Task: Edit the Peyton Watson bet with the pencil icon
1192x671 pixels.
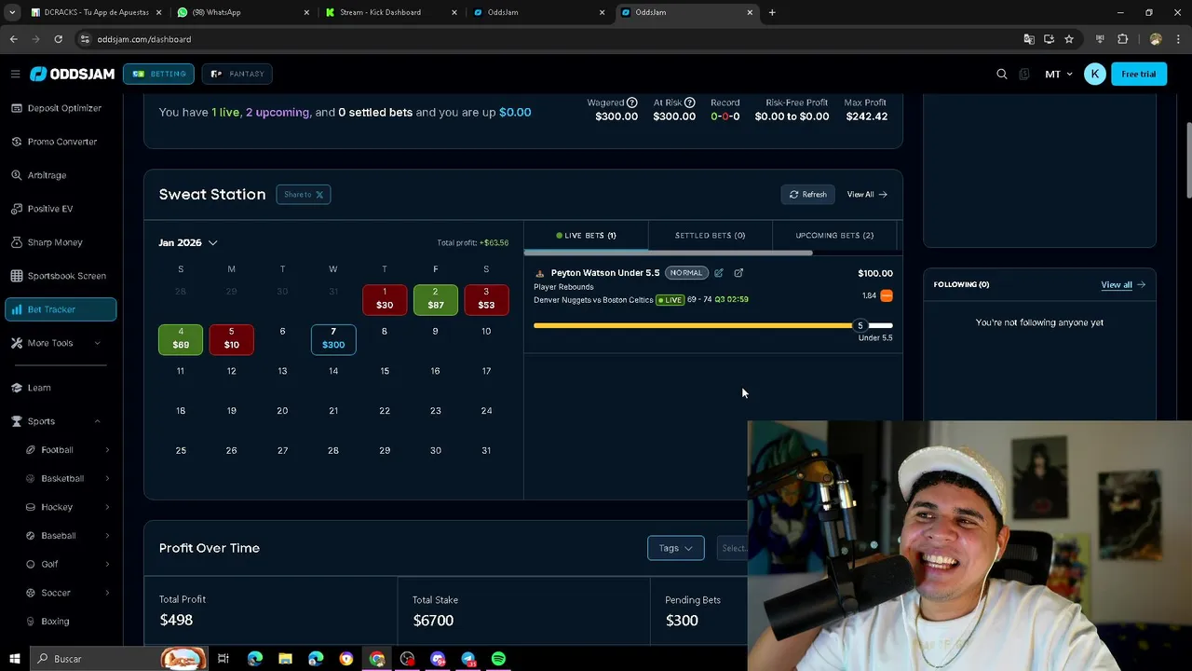Action: coord(719,273)
